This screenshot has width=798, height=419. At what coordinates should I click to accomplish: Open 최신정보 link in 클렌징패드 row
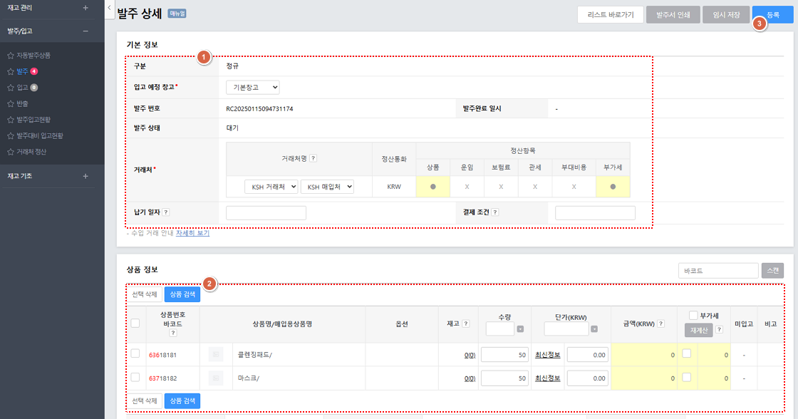548,355
